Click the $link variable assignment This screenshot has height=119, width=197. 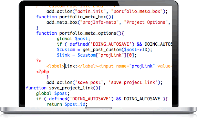tap(63, 55)
